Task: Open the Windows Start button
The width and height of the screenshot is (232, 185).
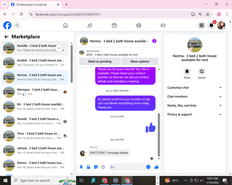Action: (x=5, y=180)
